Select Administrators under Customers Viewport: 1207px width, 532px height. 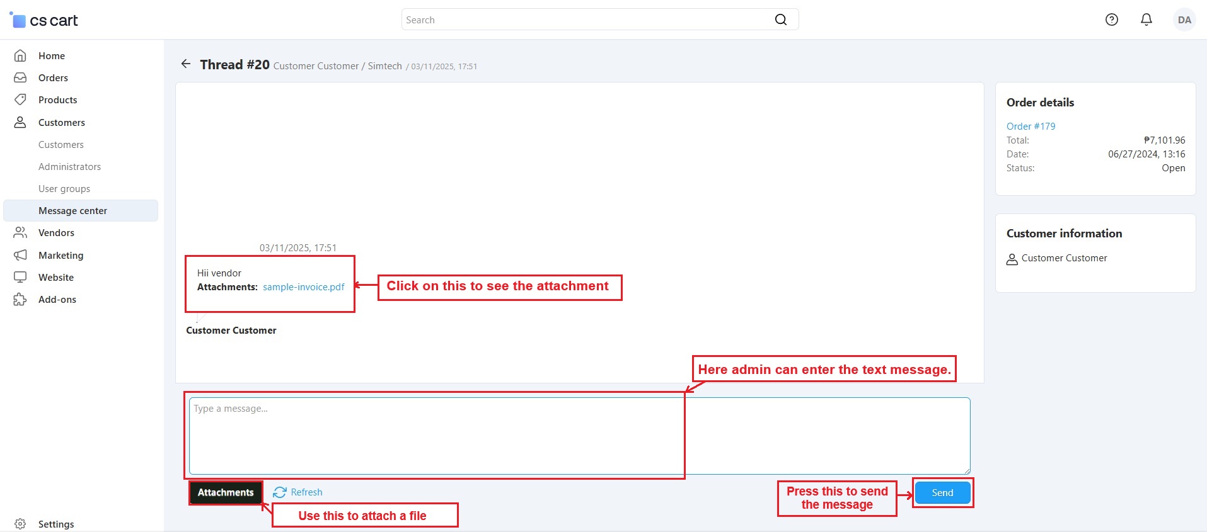[69, 167]
